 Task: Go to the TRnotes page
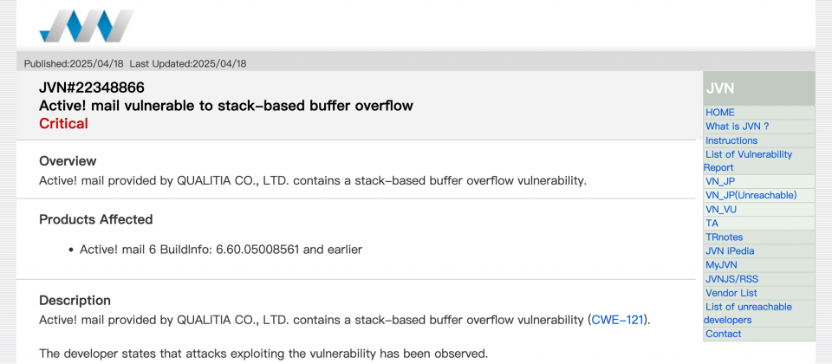coord(724,237)
